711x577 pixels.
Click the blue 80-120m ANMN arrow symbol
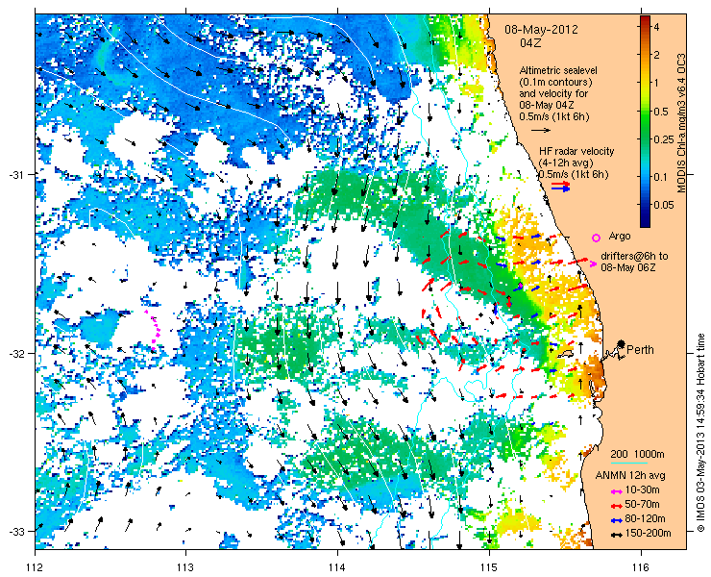(616, 520)
